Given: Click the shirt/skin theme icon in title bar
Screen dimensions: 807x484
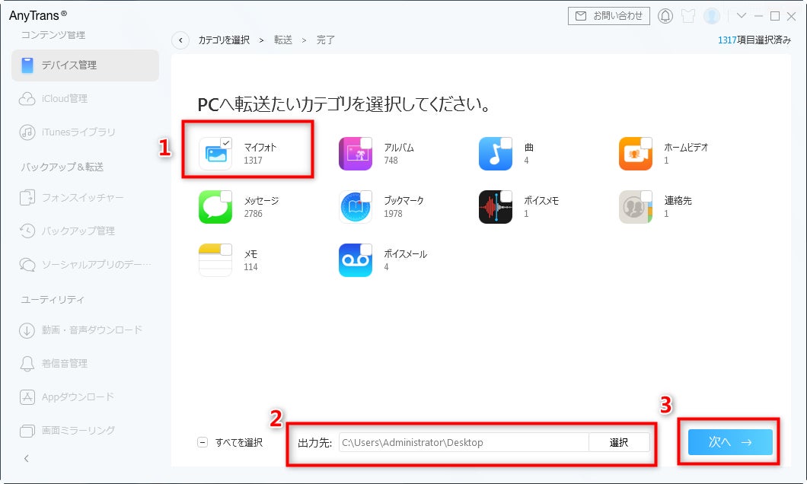Looking at the screenshot, I should coord(688,16).
